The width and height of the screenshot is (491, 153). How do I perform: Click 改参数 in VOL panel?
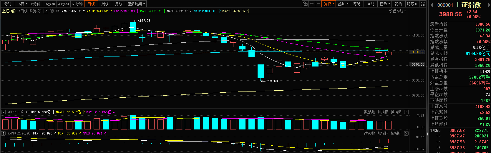pos(369,112)
